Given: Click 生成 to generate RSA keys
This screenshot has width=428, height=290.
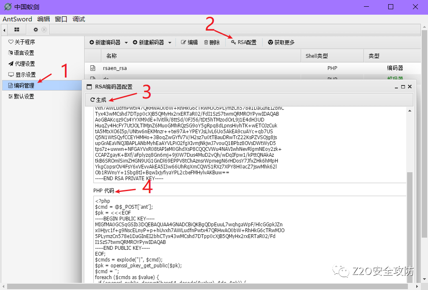Looking at the screenshot, I should 98,100.
